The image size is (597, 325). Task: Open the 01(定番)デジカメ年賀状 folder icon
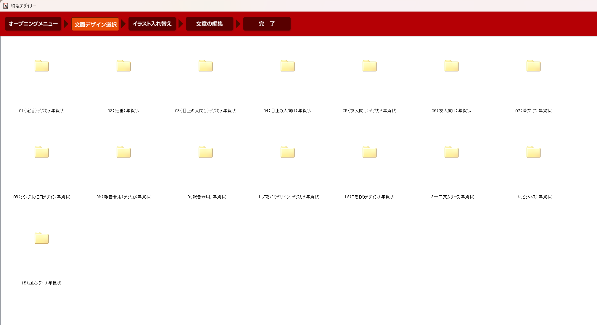pos(41,66)
